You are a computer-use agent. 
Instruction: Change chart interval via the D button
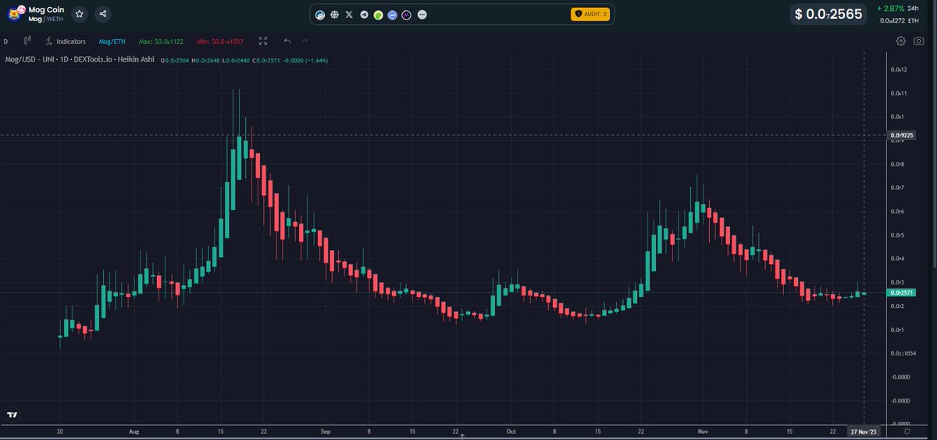(x=5, y=41)
